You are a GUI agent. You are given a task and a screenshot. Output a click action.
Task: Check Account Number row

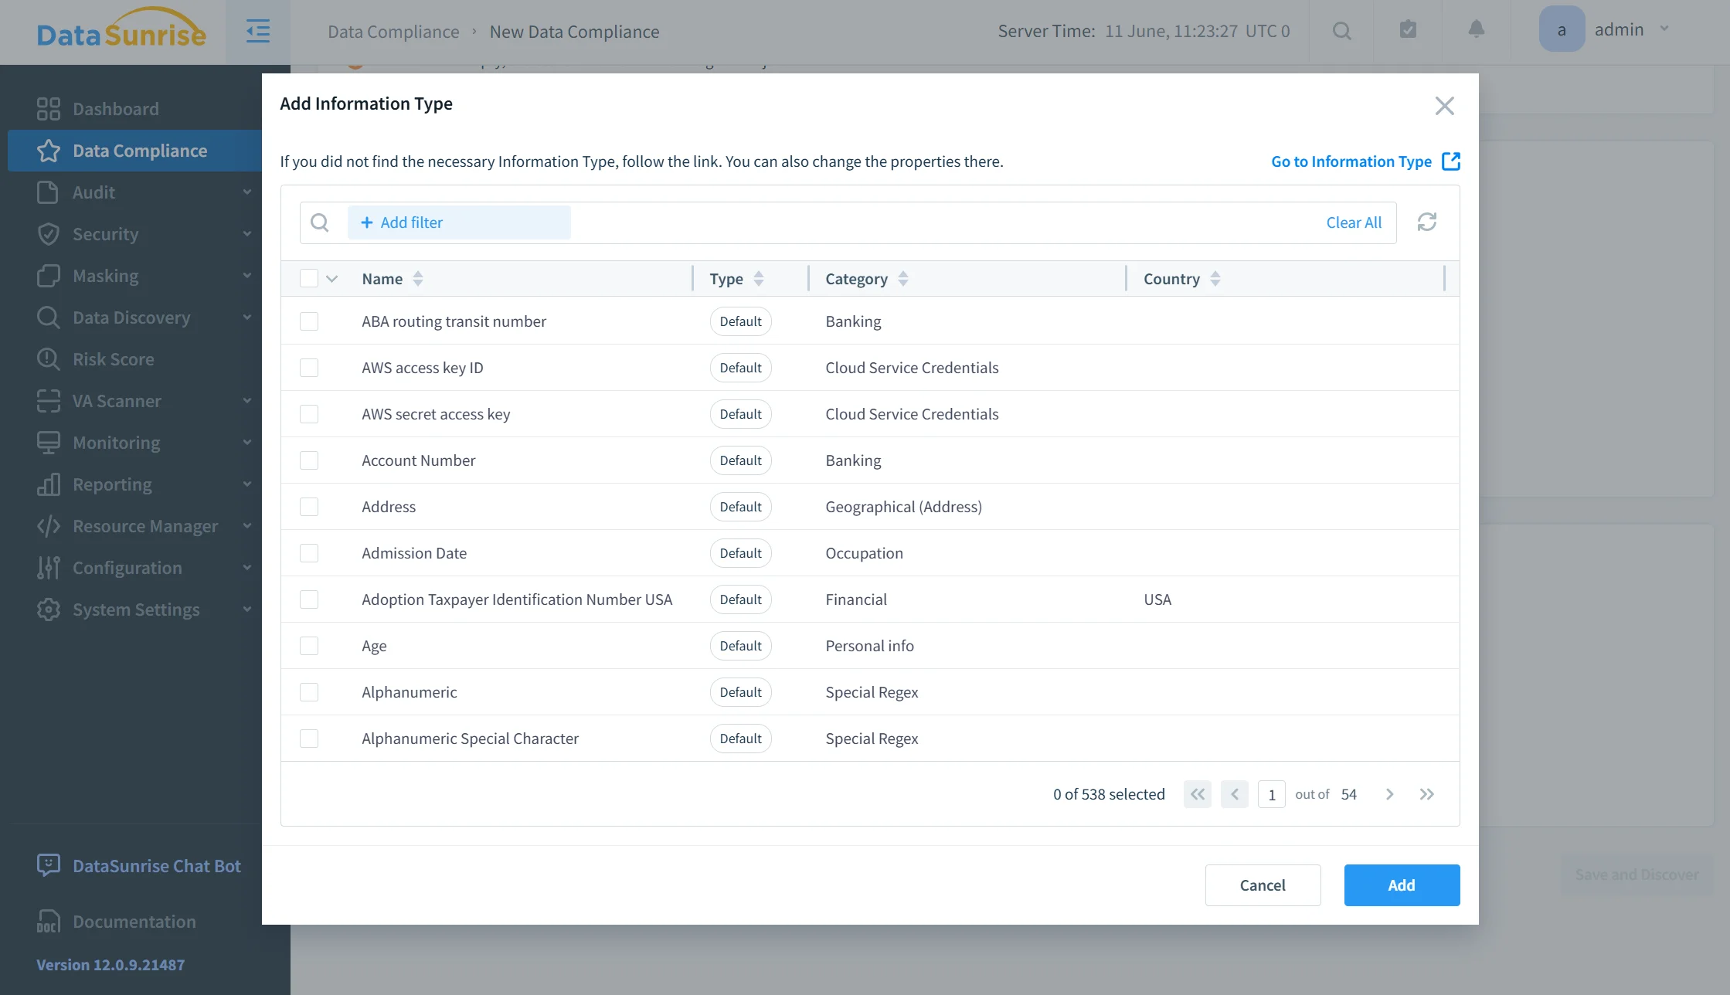(x=309, y=460)
